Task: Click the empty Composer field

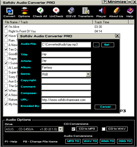Action: click(66, 93)
